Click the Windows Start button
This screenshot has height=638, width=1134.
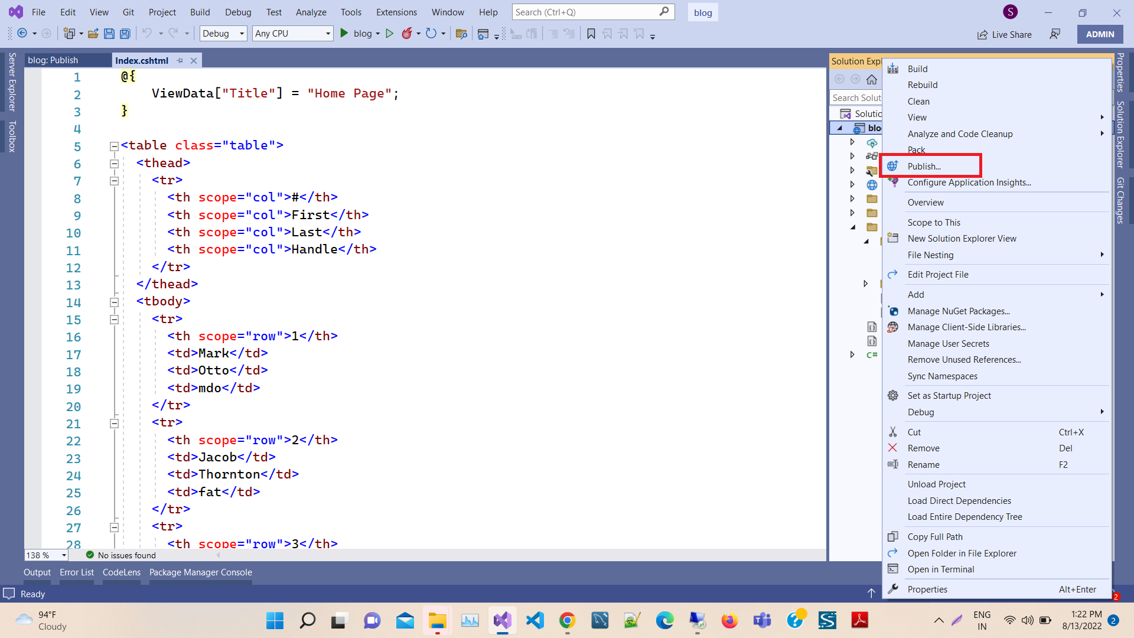[275, 620]
